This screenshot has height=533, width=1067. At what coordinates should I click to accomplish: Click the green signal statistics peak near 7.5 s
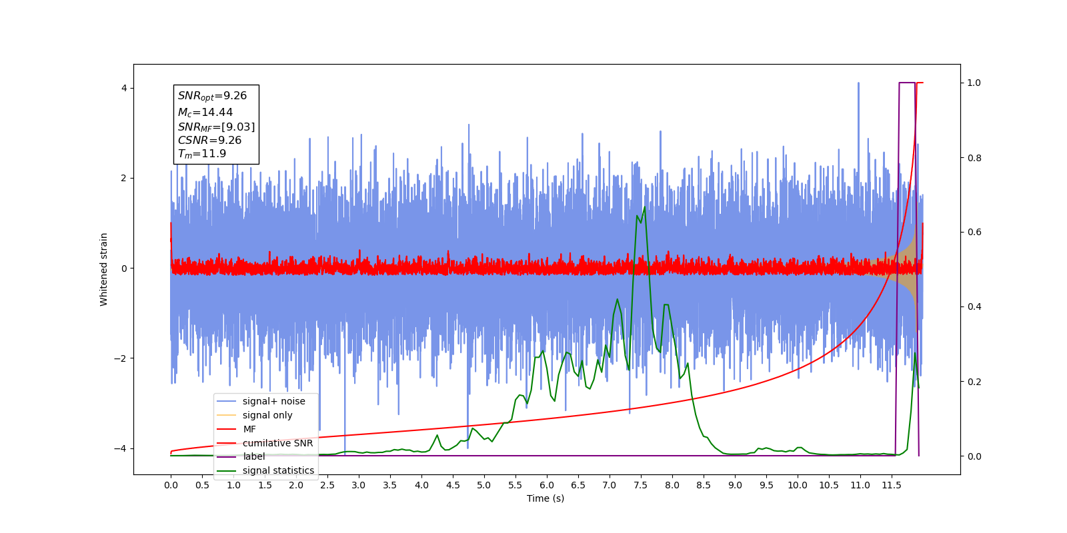click(x=644, y=208)
